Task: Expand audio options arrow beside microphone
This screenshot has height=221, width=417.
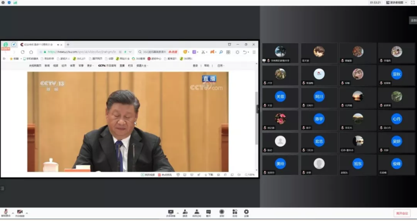Action: [12, 212]
